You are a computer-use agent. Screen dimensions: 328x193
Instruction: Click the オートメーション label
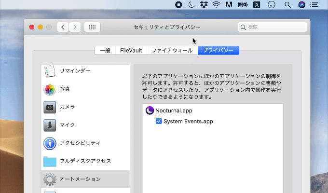(81, 179)
